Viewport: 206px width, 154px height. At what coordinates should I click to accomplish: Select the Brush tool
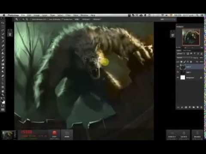coord(3,49)
